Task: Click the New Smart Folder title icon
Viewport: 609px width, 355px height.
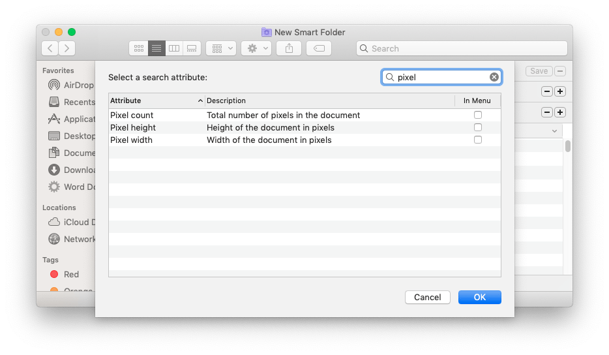Action: (267, 32)
